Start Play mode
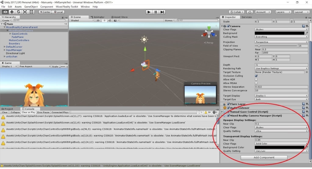This screenshot has width=312, height=169. [x=149, y=12]
